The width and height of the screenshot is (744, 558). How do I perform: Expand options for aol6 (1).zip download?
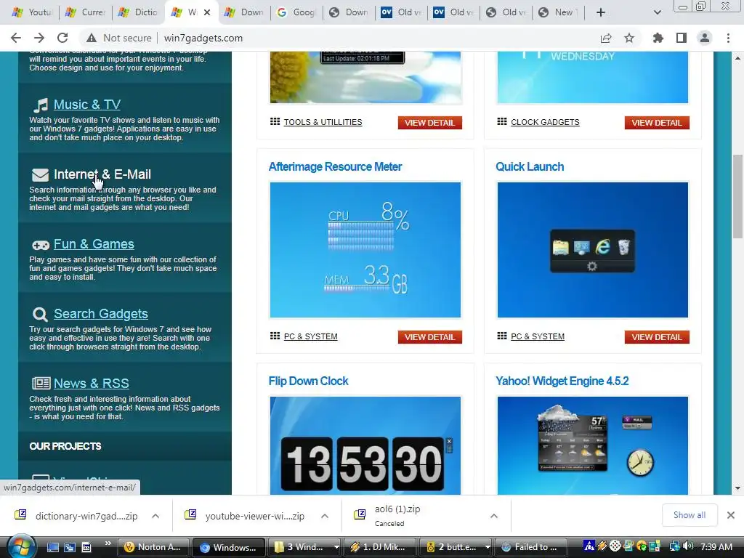click(x=494, y=516)
